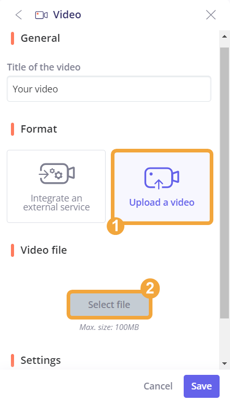
Task: Click the vertical scrollbar thumb
Action: pos(225,183)
